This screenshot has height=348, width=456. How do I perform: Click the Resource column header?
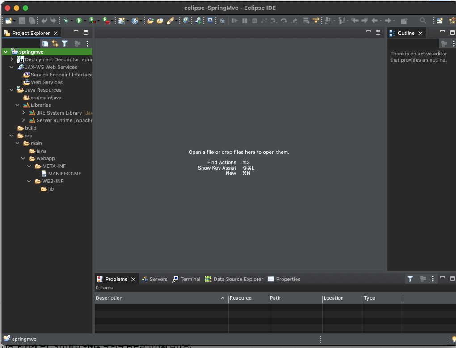click(249, 298)
